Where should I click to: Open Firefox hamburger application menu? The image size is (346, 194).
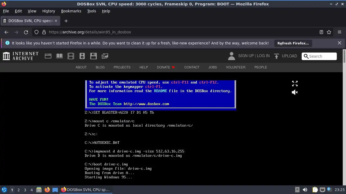(x=340, y=32)
